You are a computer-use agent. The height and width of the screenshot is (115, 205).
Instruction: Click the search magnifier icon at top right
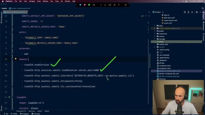pos(203,8)
